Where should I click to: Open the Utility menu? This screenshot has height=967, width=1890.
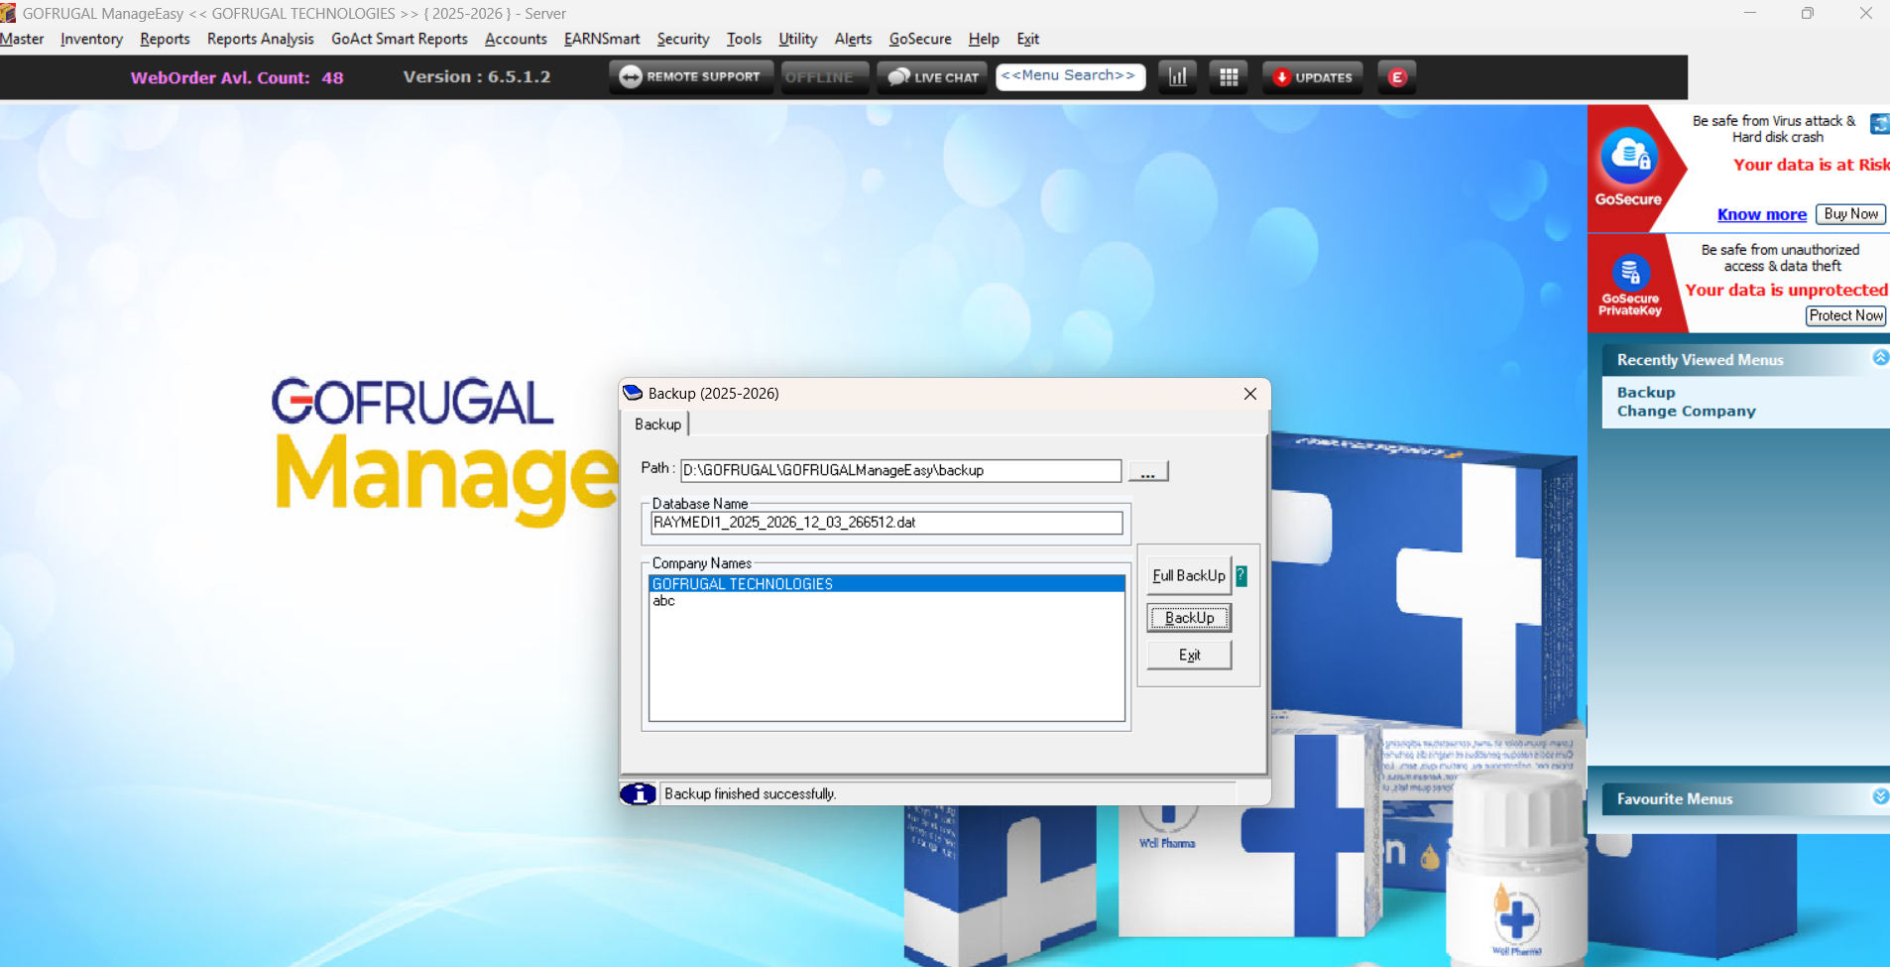[798, 39]
